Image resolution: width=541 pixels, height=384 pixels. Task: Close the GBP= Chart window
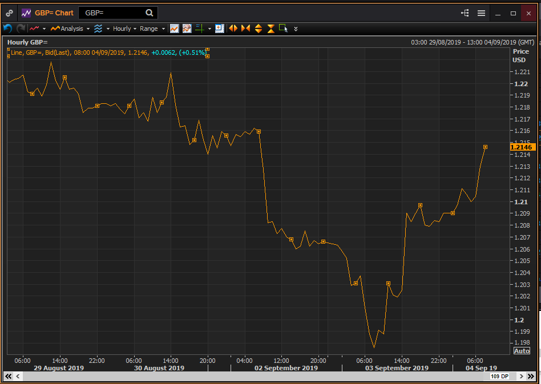click(528, 14)
